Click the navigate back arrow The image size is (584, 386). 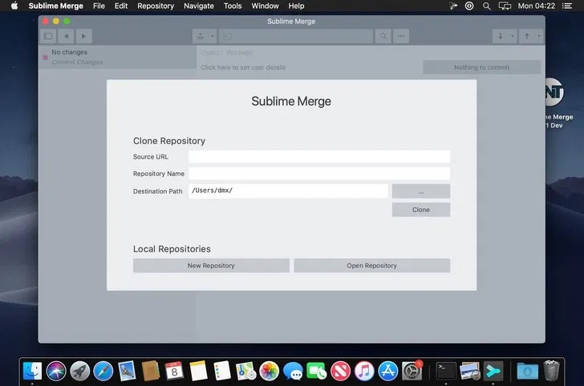point(66,36)
